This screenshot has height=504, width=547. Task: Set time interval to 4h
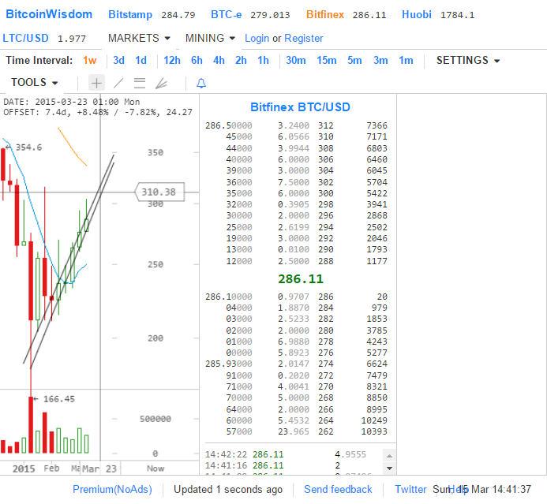tap(219, 60)
